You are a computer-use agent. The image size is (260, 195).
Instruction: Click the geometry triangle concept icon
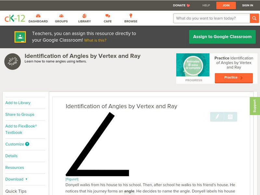[13, 61]
